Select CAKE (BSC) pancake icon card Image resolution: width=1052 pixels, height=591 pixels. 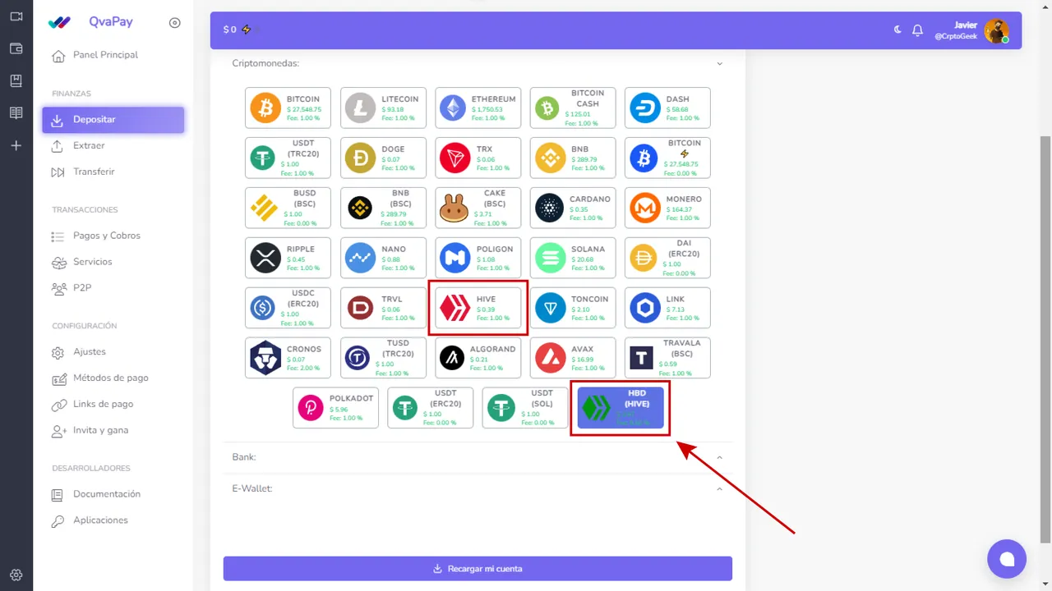478,208
